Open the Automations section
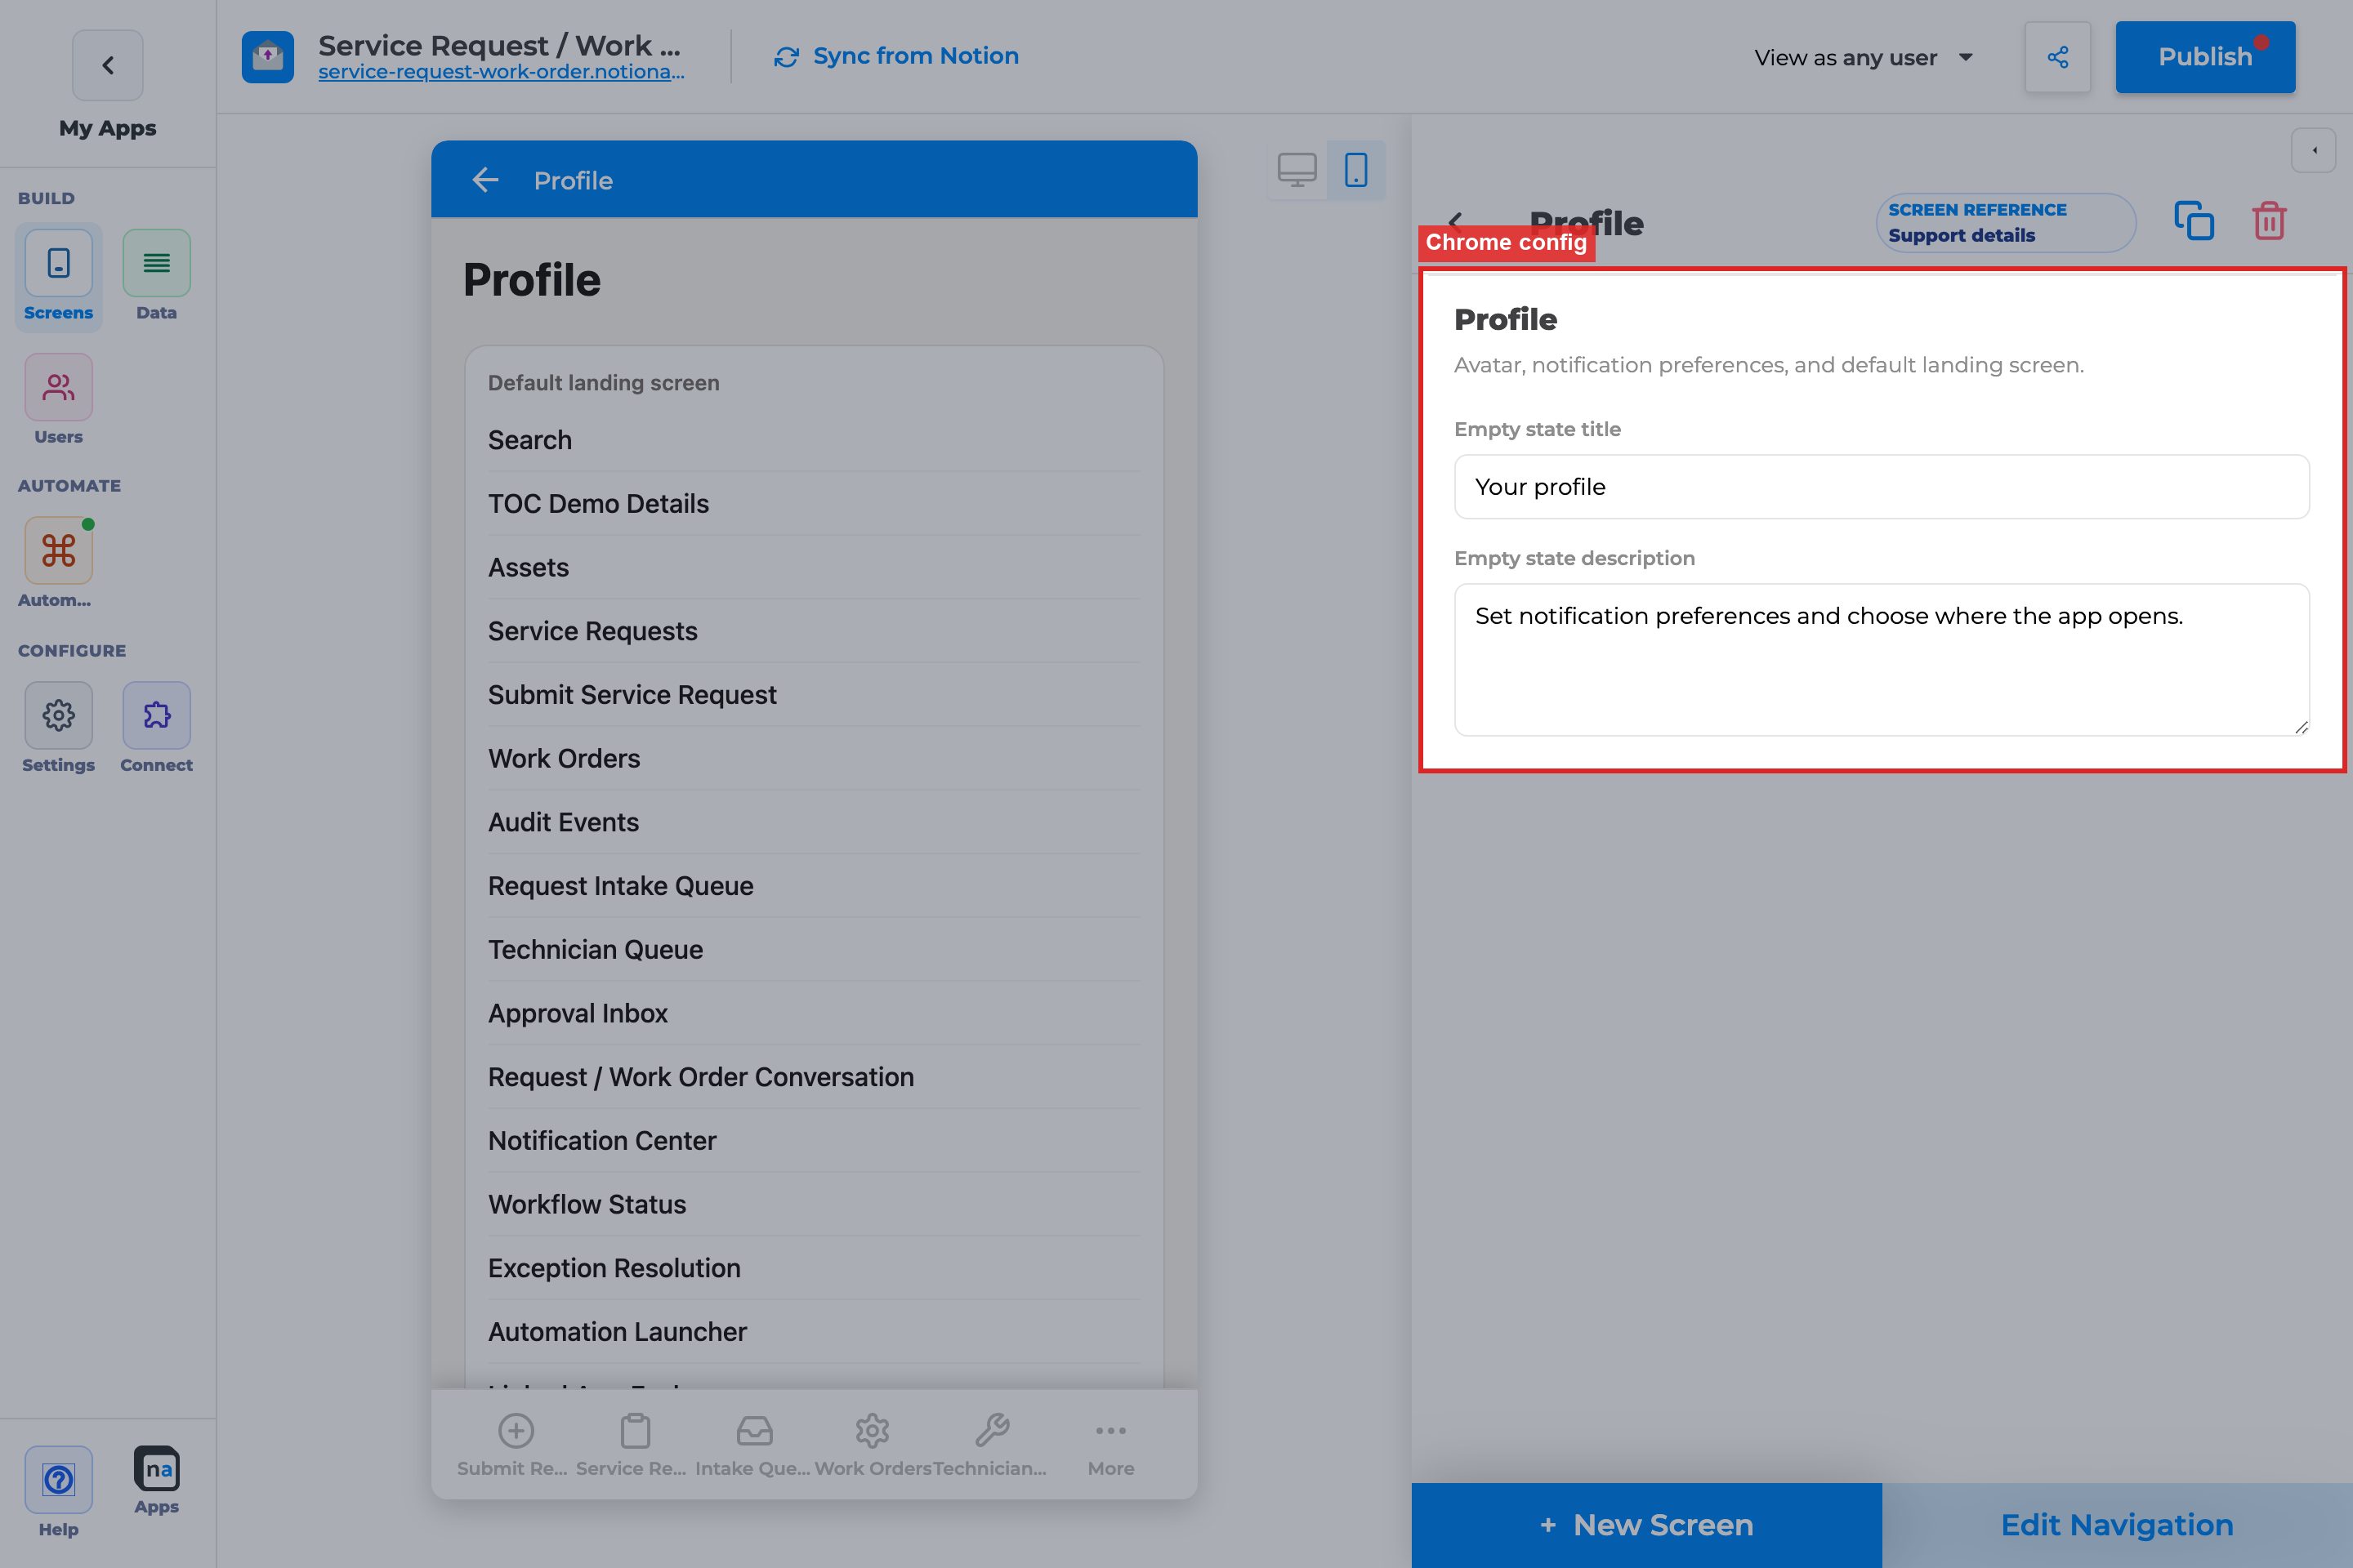This screenshot has width=2353, height=1568. 58,562
